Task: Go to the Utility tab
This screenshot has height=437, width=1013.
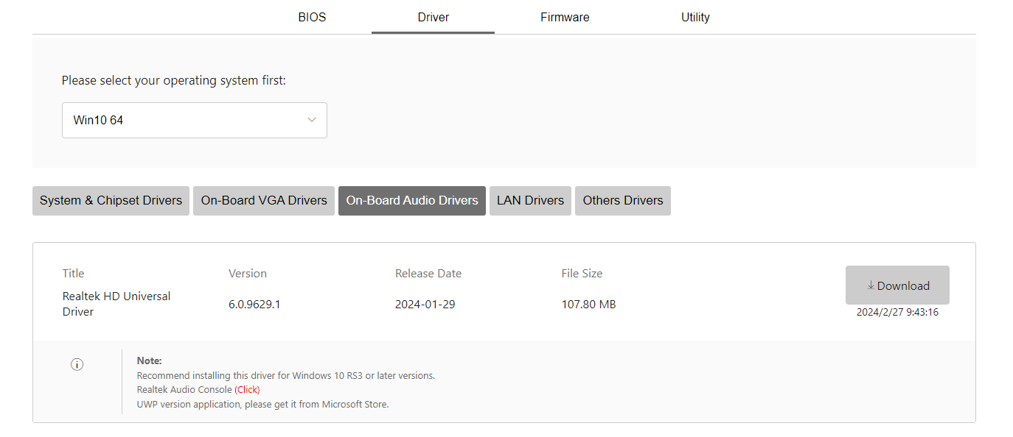Action: (695, 17)
